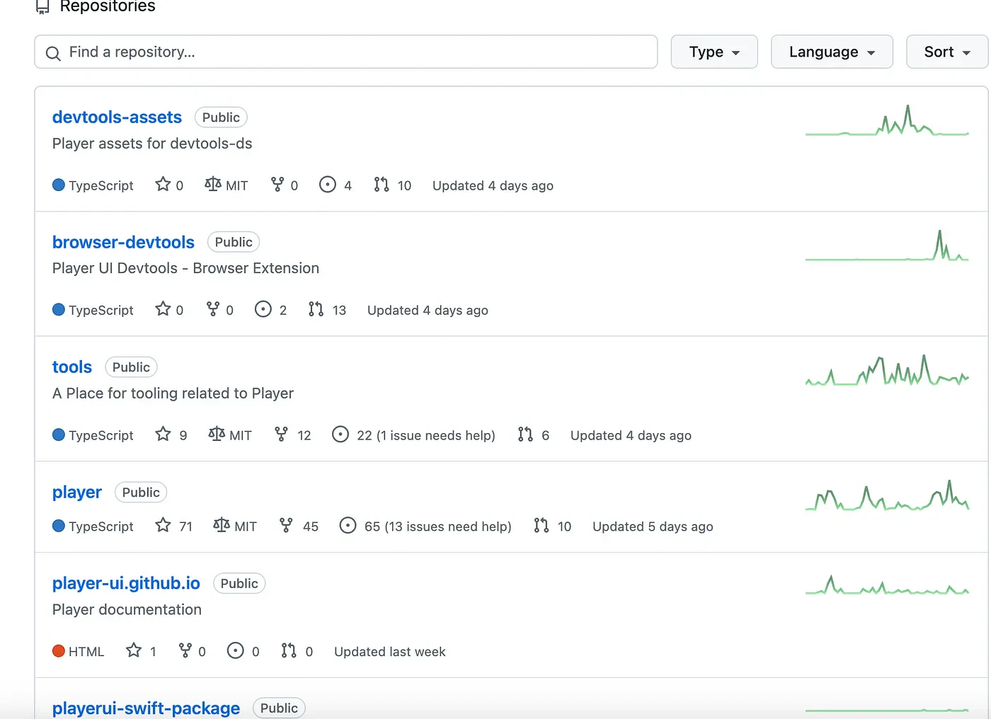Open pull requests icon showing 13 on browser-devtools

coord(316,309)
